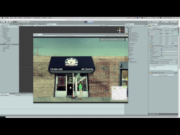The width and height of the screenshot is (180, 135).
Task: Click the map thumbnail in Game view
Action: coord(119,93)
